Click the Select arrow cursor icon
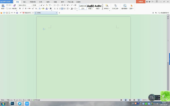 (132, 6)
